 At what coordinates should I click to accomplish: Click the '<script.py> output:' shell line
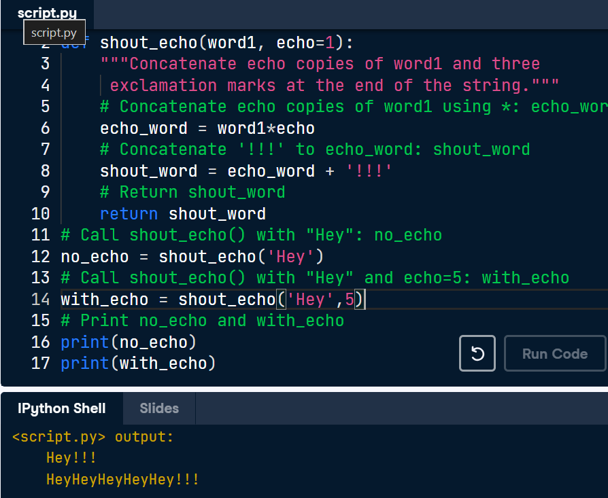click(x=92, y=437)
